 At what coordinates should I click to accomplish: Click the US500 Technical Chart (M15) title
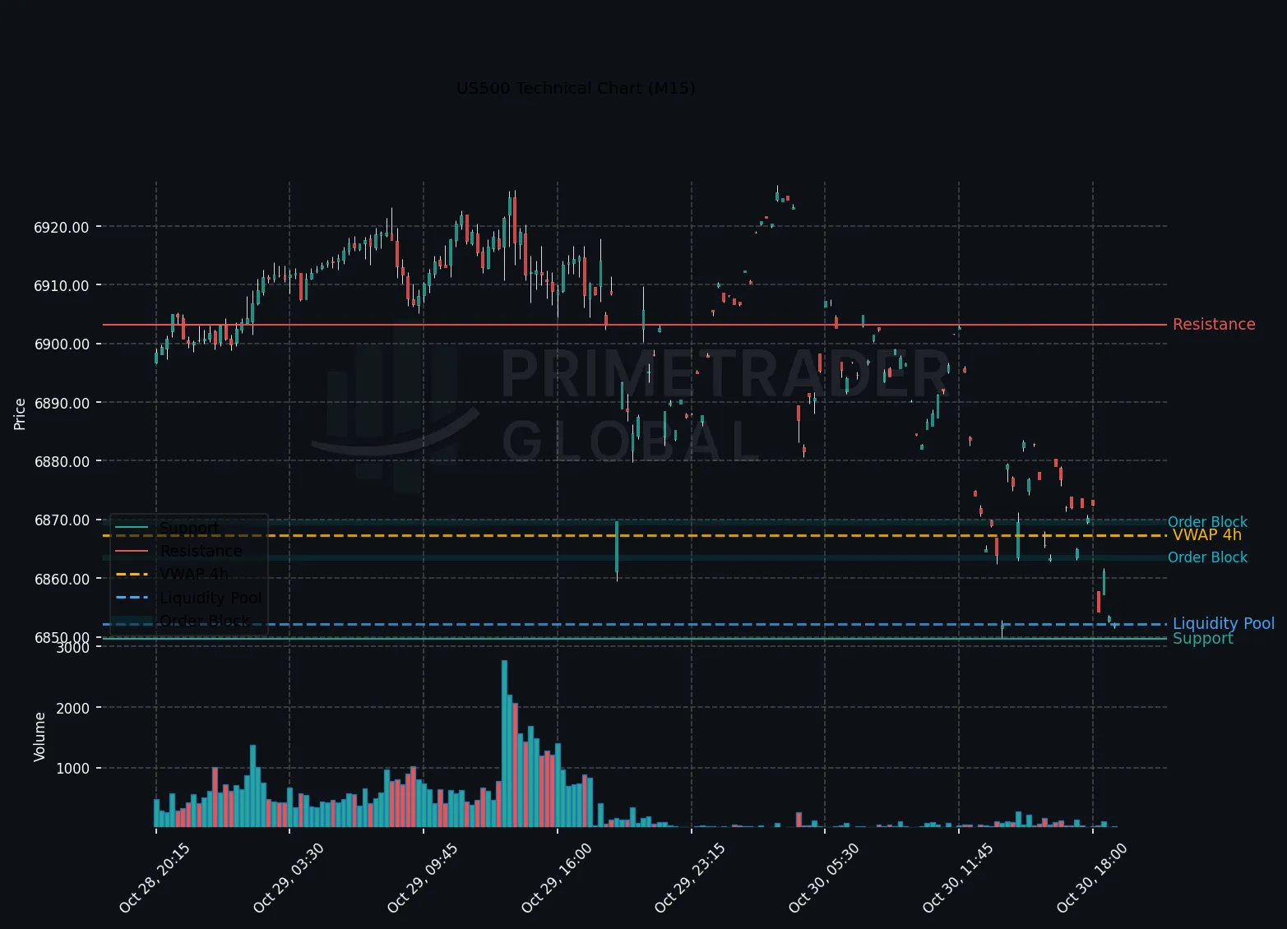(576, 88)
